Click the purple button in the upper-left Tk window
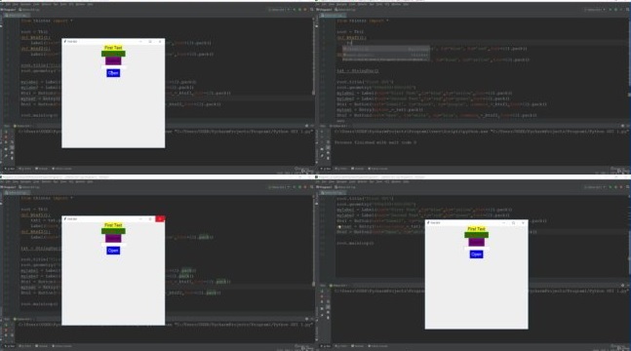 113,60
